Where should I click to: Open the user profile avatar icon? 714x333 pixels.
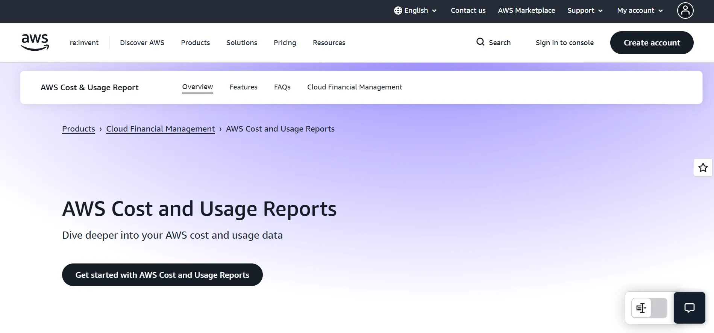685,11
